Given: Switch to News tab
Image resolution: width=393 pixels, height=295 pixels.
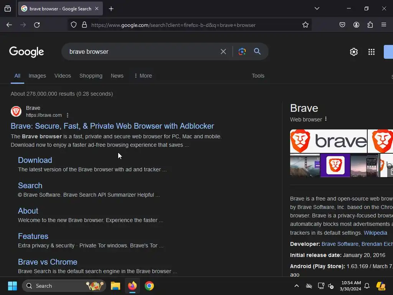Looking at the screenshot, I should pos(117,76).
